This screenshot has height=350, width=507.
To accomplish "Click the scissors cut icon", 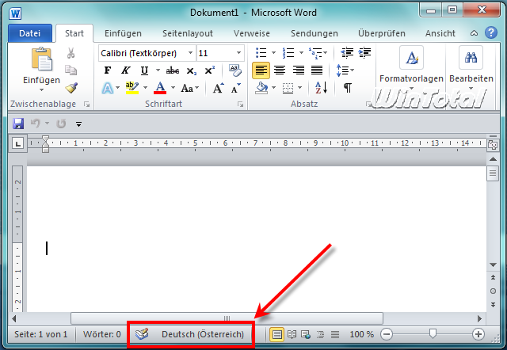I will tap(71, 53).
